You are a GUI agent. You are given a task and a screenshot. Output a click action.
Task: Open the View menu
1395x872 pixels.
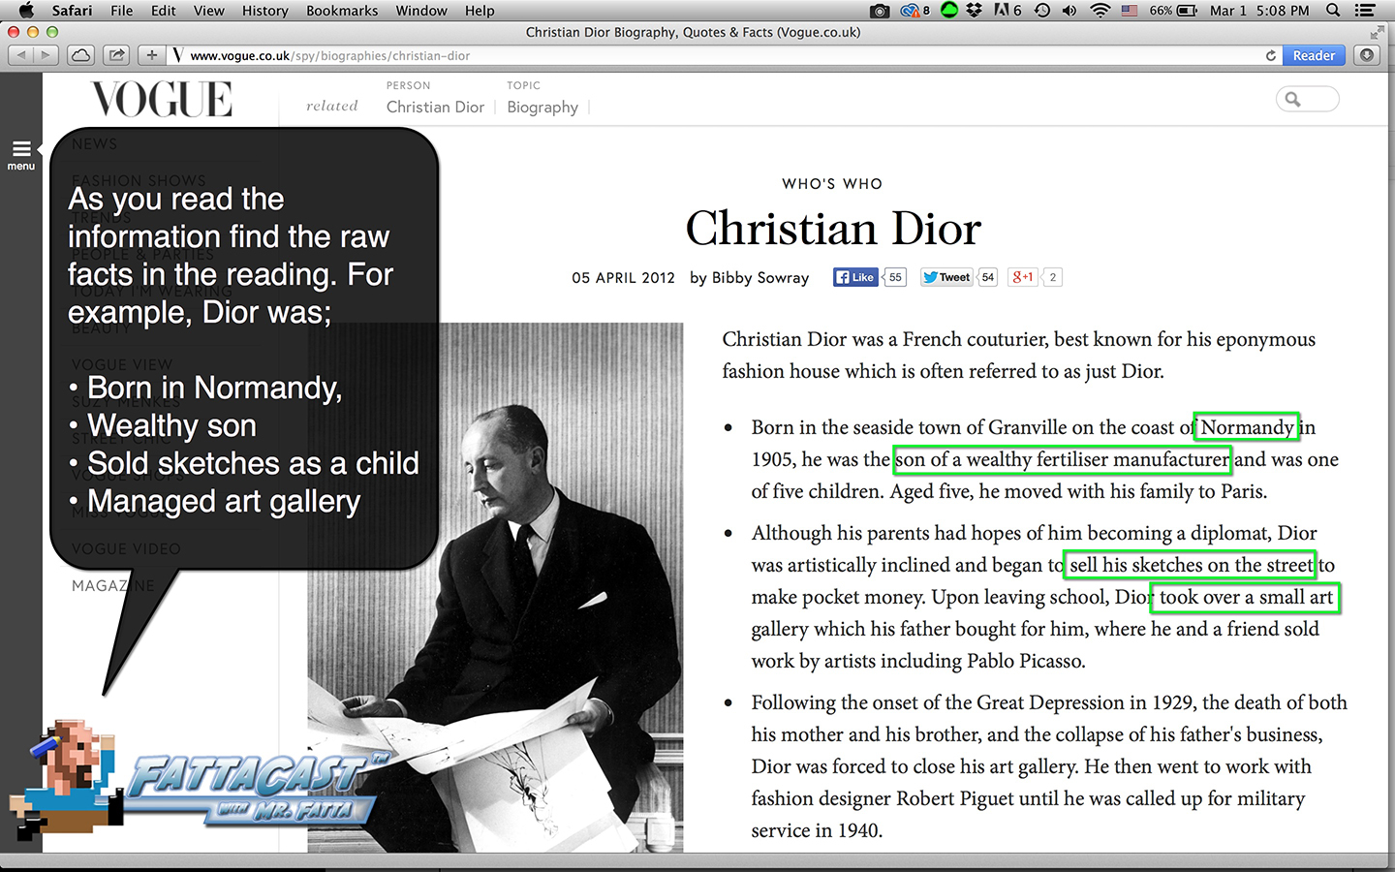click(x=209, y=11)
